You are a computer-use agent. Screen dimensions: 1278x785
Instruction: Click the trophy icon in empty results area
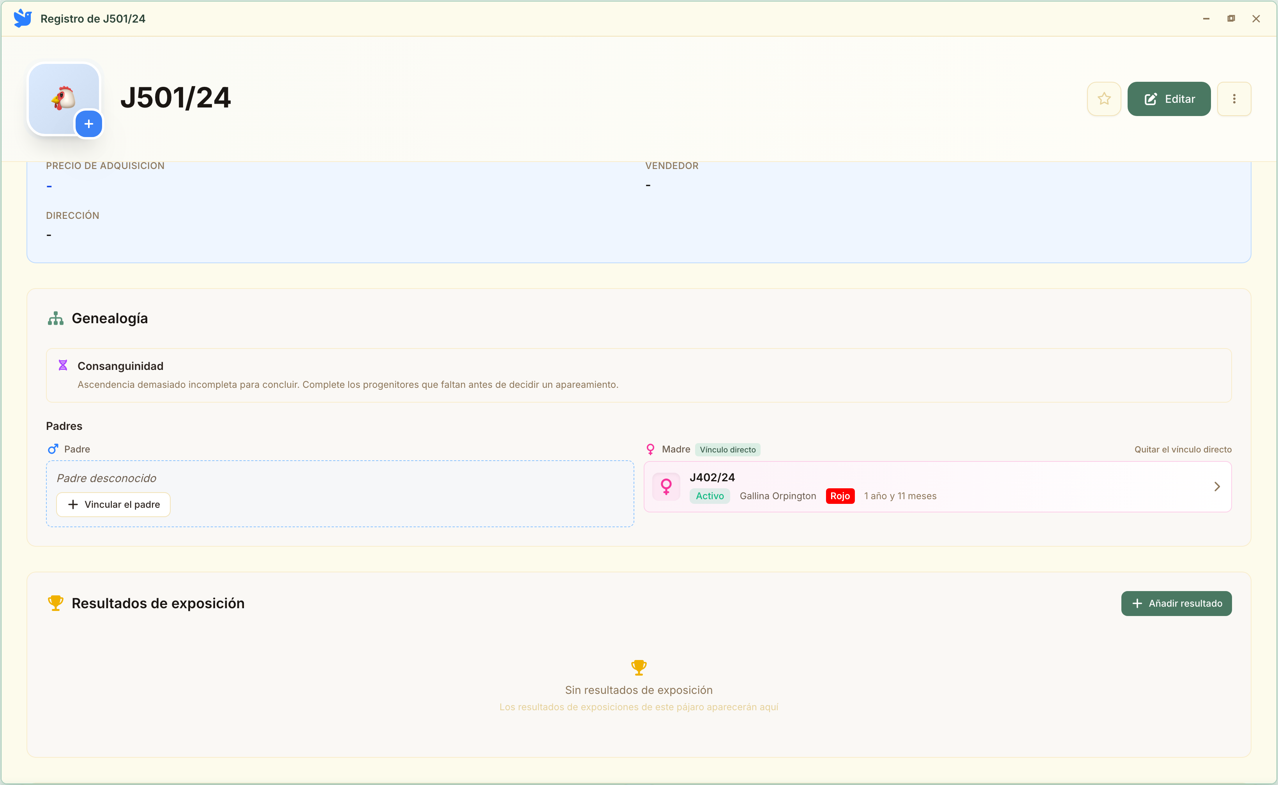coord(639,668)
